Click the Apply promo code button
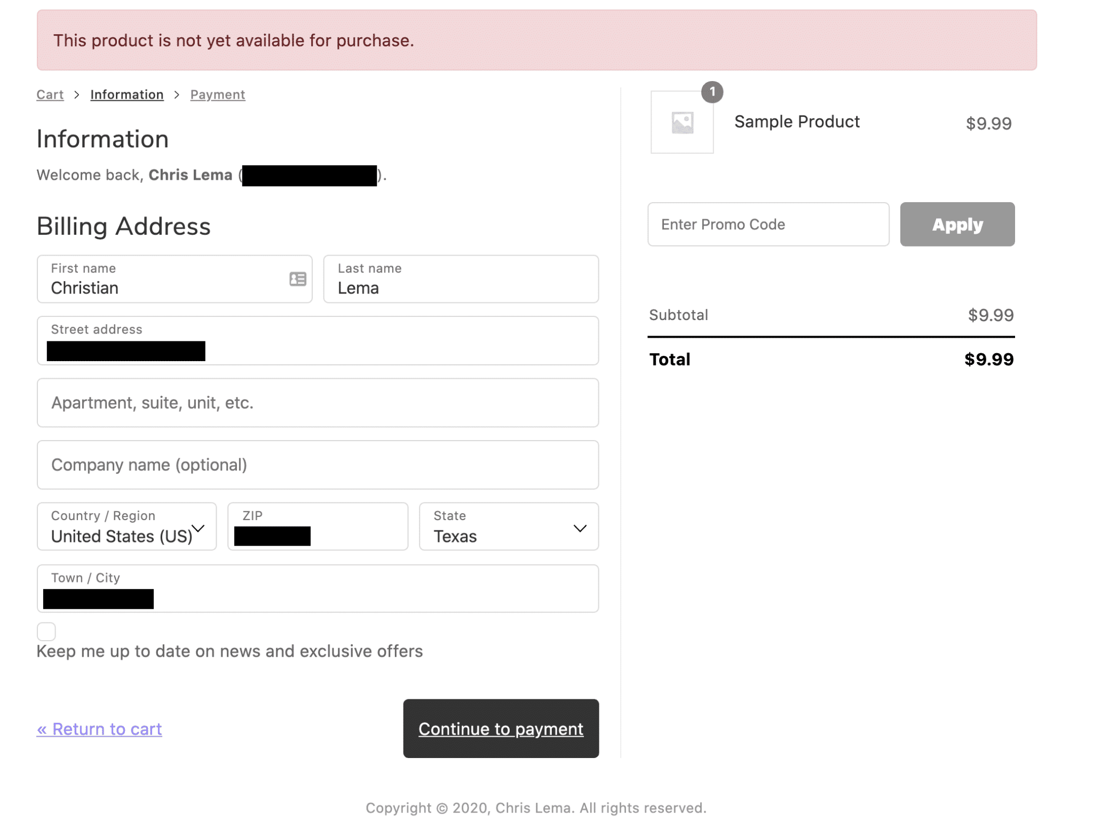 tap(957, 224)
